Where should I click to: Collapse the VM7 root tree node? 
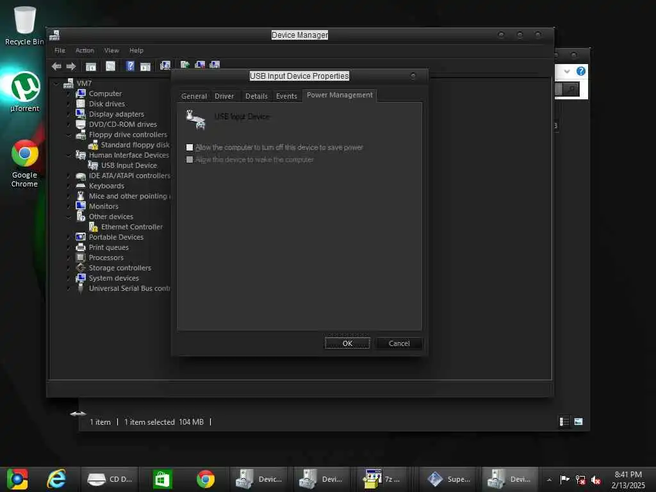(56, 84)
